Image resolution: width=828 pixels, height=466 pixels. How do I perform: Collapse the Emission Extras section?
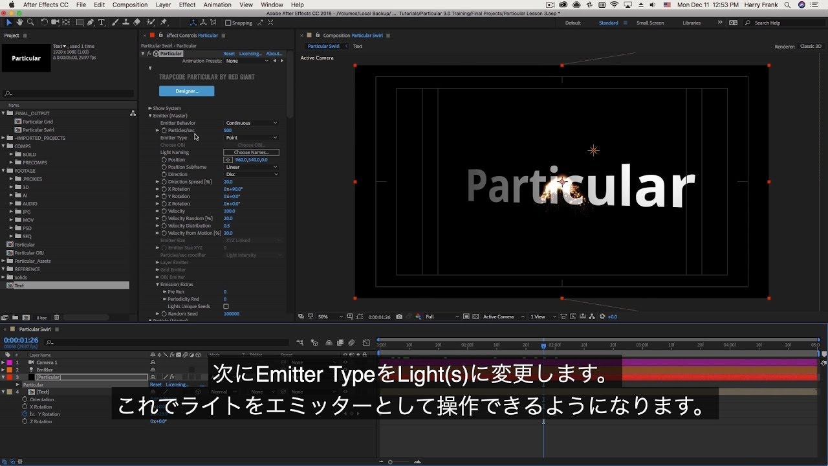pos(157,284)
